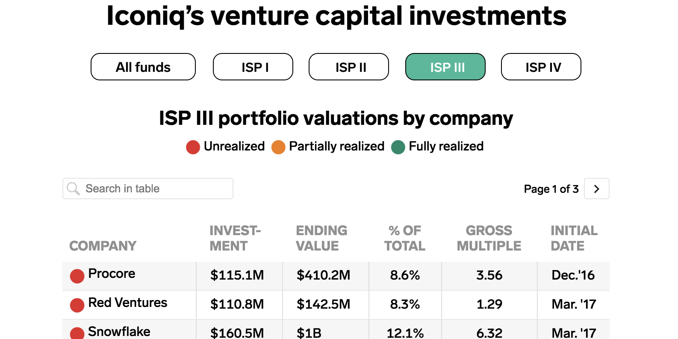Select the active ISP III tab
The image size is (678, 339).
click(x=445, y=67)
